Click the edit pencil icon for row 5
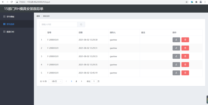The width and height of the screenshot is (208, 105). [176, 73]
